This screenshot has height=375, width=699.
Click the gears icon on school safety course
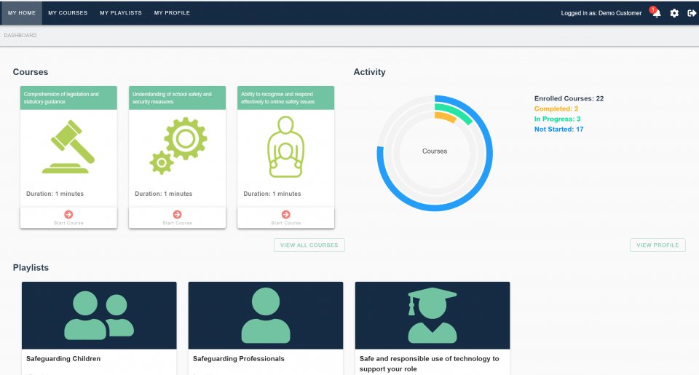tap(178, 146)
